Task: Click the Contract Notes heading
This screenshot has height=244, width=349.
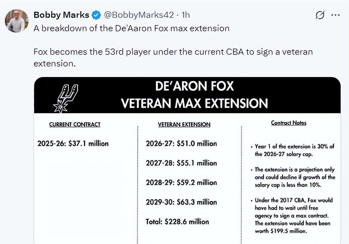Action: click(289, 123)
